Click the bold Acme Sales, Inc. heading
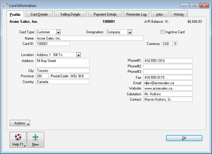This screenshot has height=154, width=212. [24, 22]
